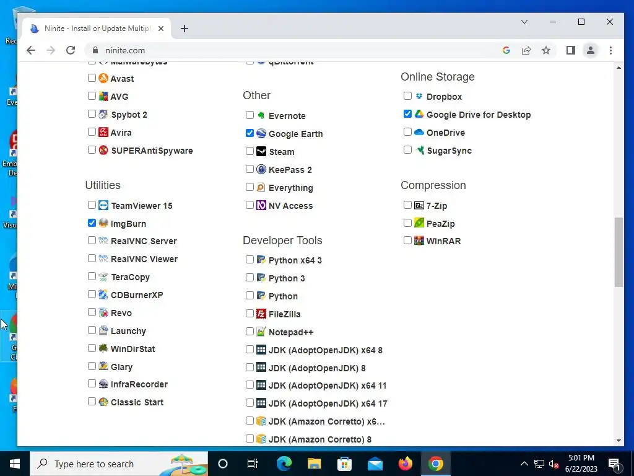Click the RealVNC Server label
The width and height of the screenshot is (634, 476).
pos(144,241)
